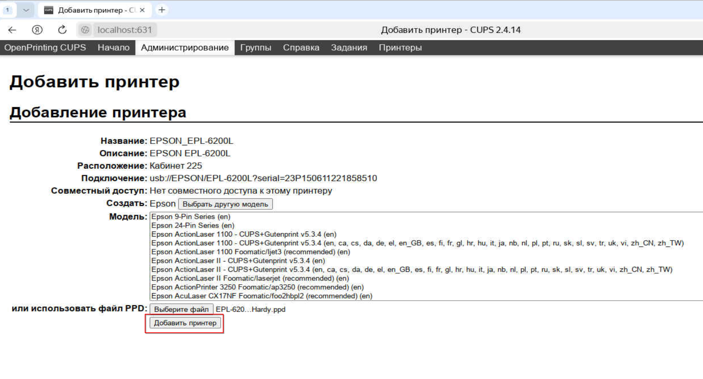703x379 pixels.
Task: Click the OpenPrinting CUPS link
Action: (45, 48)
